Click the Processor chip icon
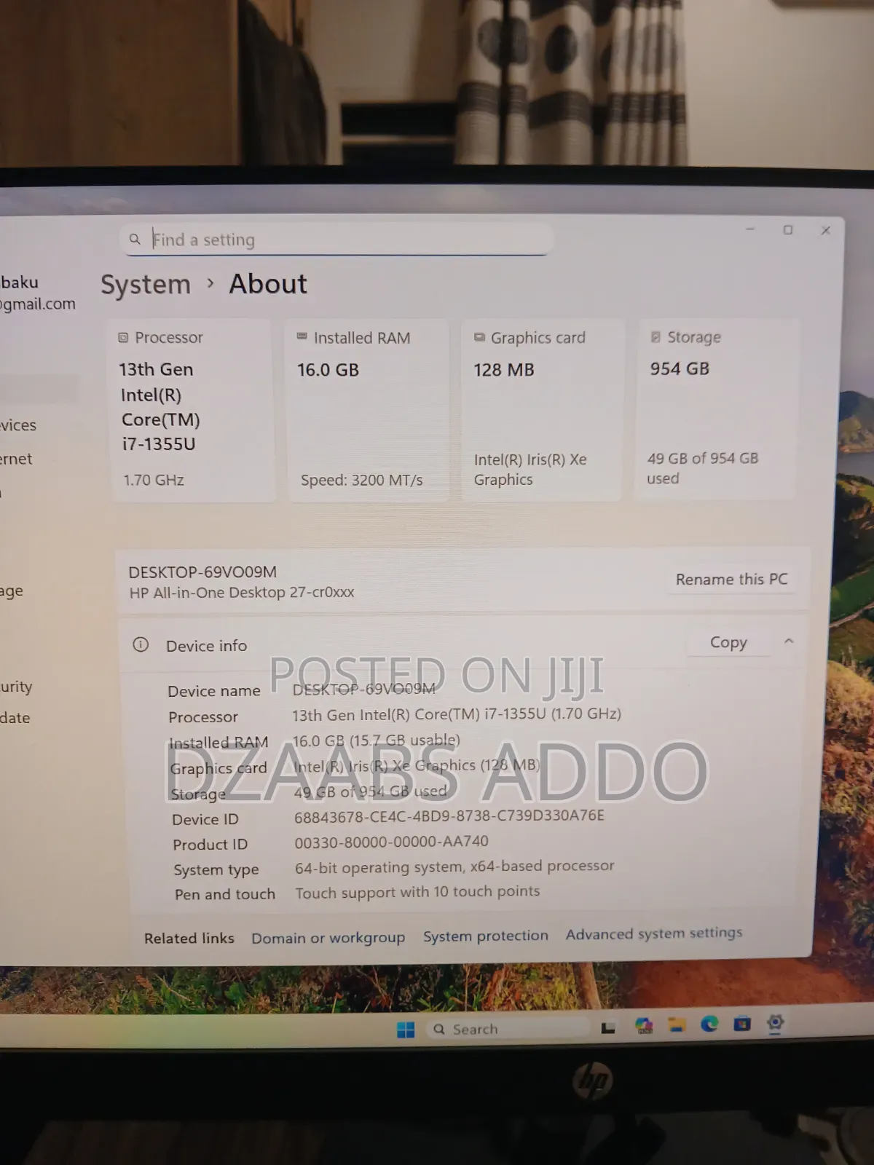The image size is (874, 1165). click(x=123, y=337)
